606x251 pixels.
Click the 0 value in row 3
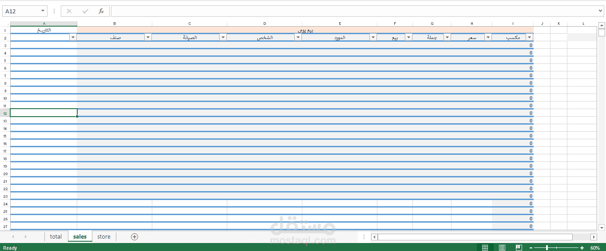(x=531, y=45)
